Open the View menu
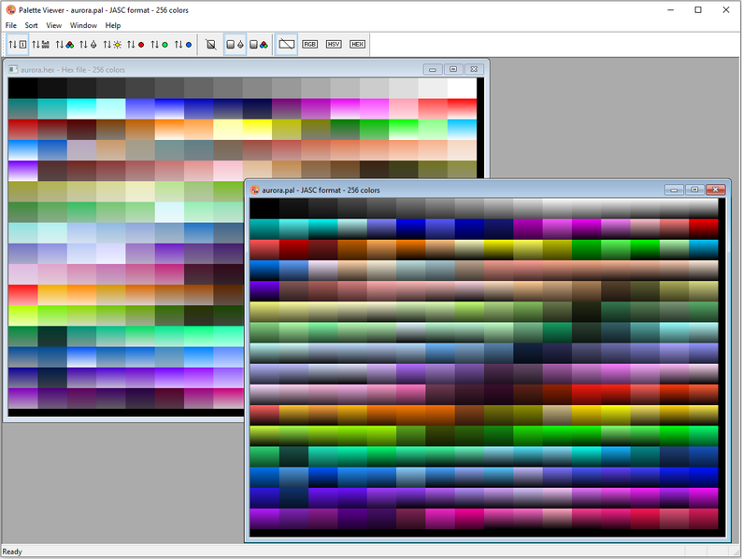The width and height of the screenshot is (742, 559). pos(53,25)
